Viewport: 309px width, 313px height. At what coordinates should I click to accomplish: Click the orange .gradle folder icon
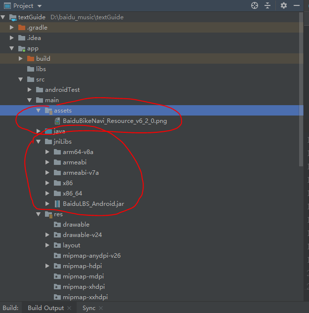coord(22,28)
